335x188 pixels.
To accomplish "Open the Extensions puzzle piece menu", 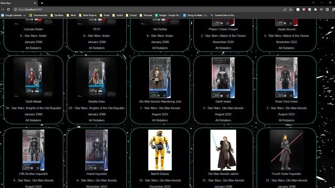I will click(315, 9).
